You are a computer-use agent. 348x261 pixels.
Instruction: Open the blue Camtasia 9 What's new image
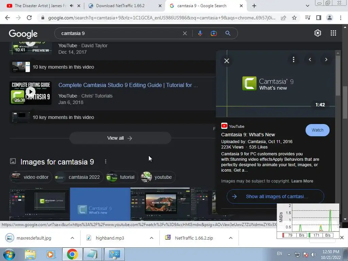tap(100, 204)
